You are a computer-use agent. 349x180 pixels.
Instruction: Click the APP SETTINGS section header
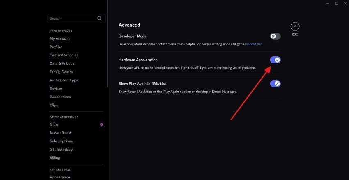point(60,170)
